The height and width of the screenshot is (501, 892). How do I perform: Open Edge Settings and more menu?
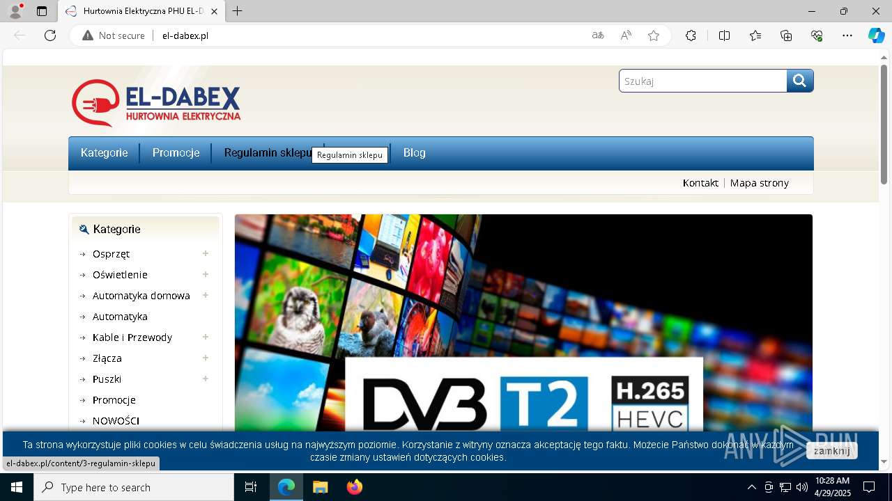point(847,35)
